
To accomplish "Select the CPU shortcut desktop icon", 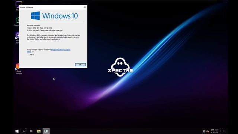I will point(17,38).
